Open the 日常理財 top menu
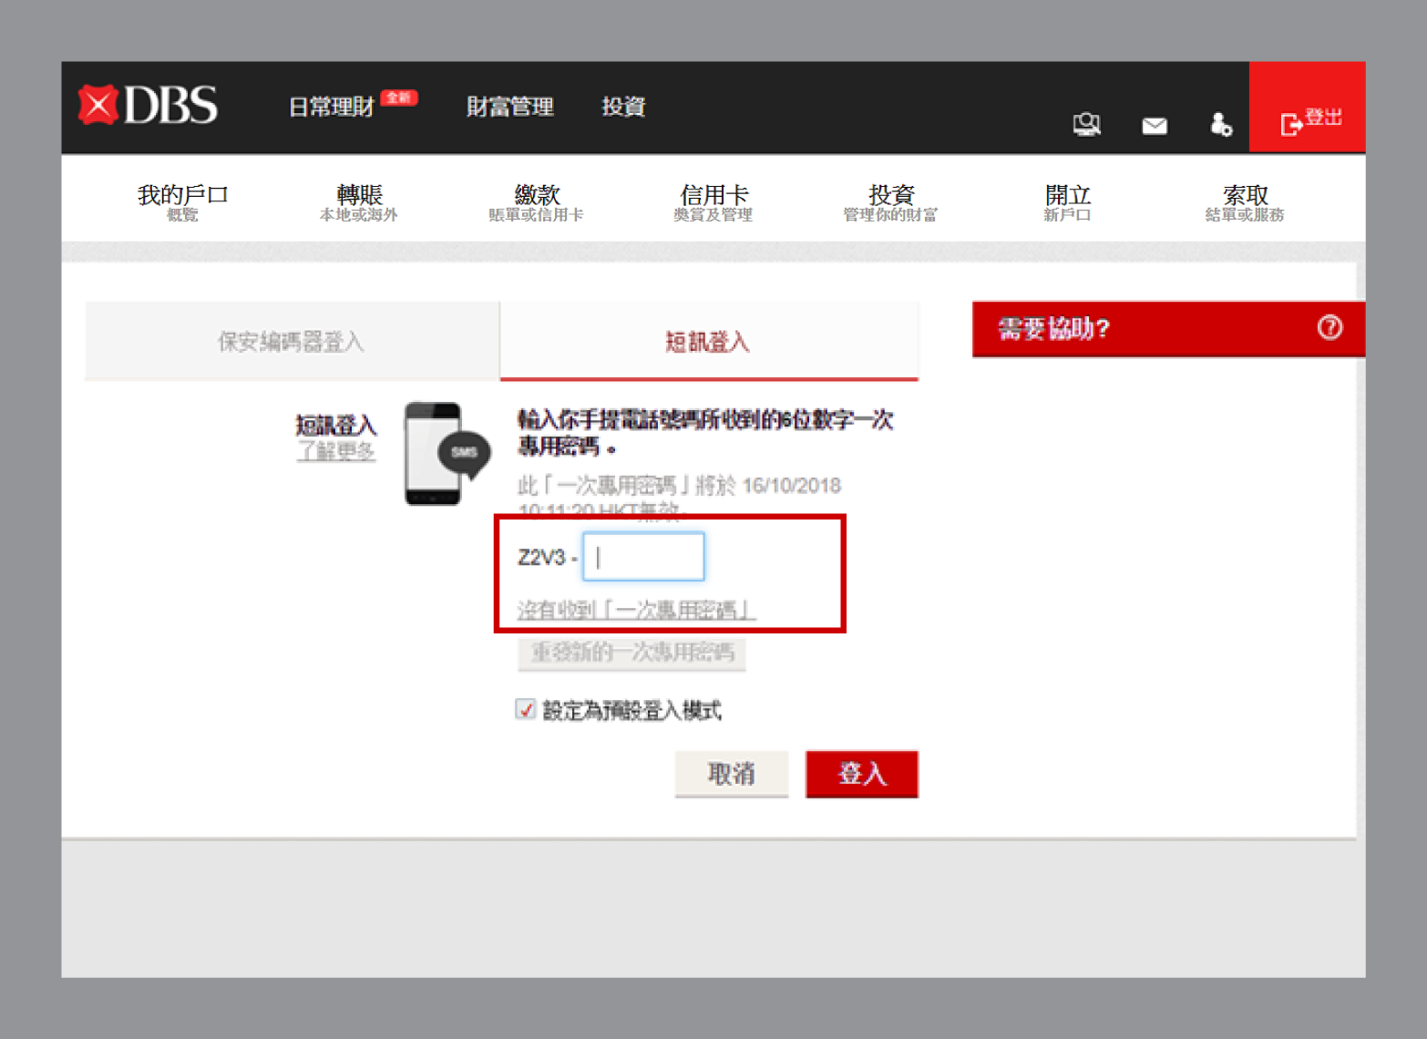Viewport: 1427px width, 1039px height. (332, 107)
